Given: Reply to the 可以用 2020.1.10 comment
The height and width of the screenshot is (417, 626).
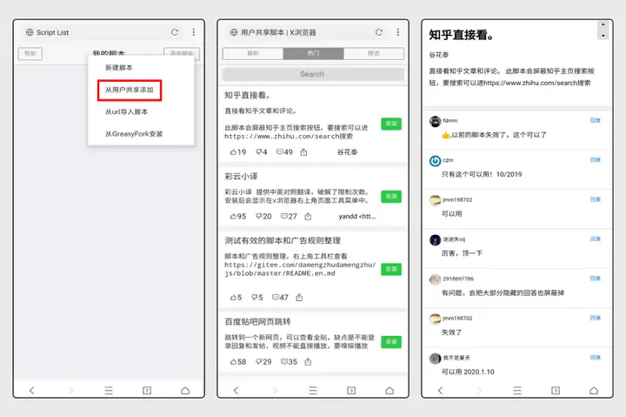Looking at the screenshot, I should tap(596, 358).
